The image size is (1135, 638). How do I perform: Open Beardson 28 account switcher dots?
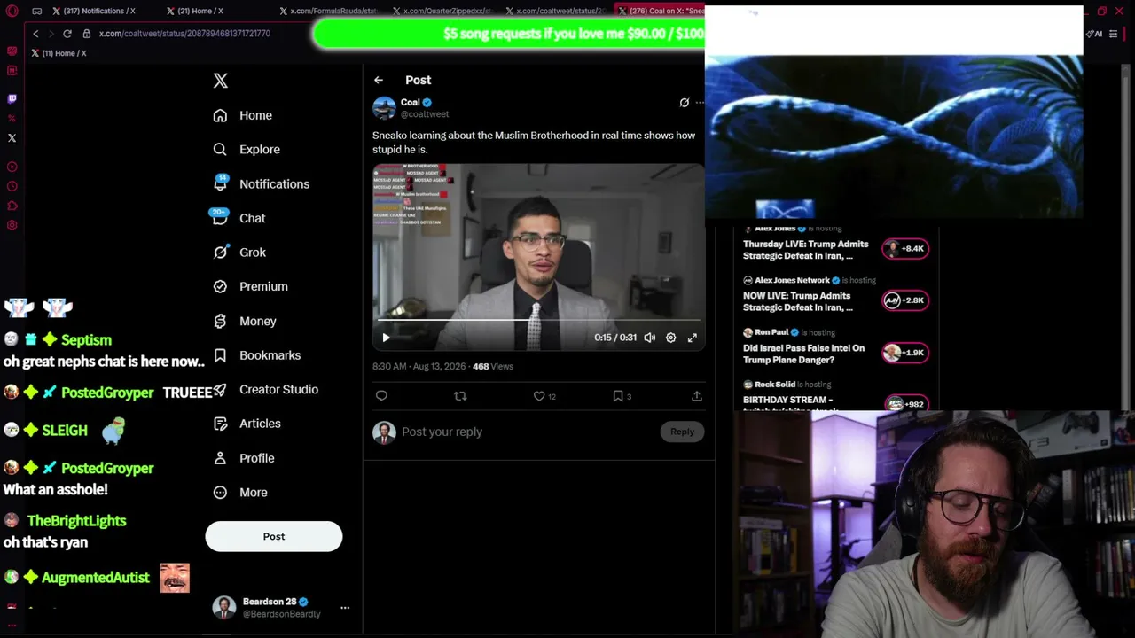pos(345,608)
